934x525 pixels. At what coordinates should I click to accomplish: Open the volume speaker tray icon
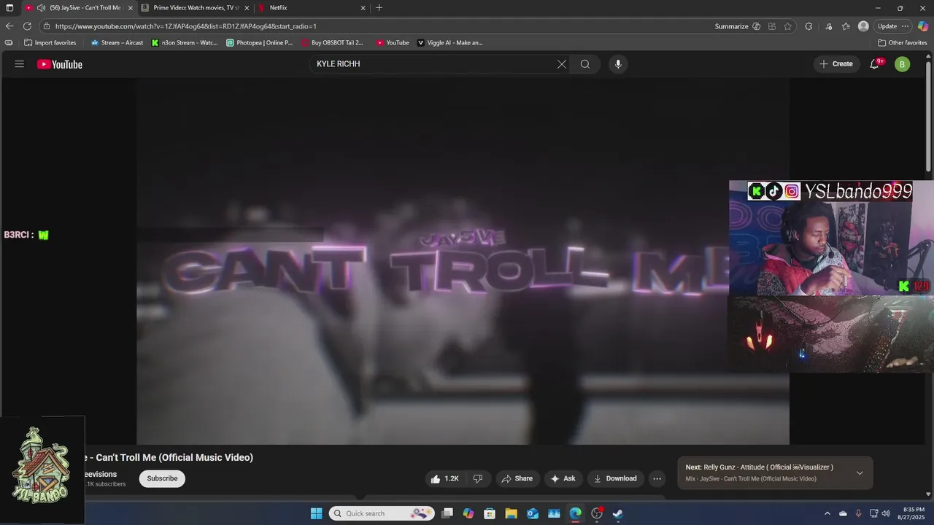click(886, 513)
